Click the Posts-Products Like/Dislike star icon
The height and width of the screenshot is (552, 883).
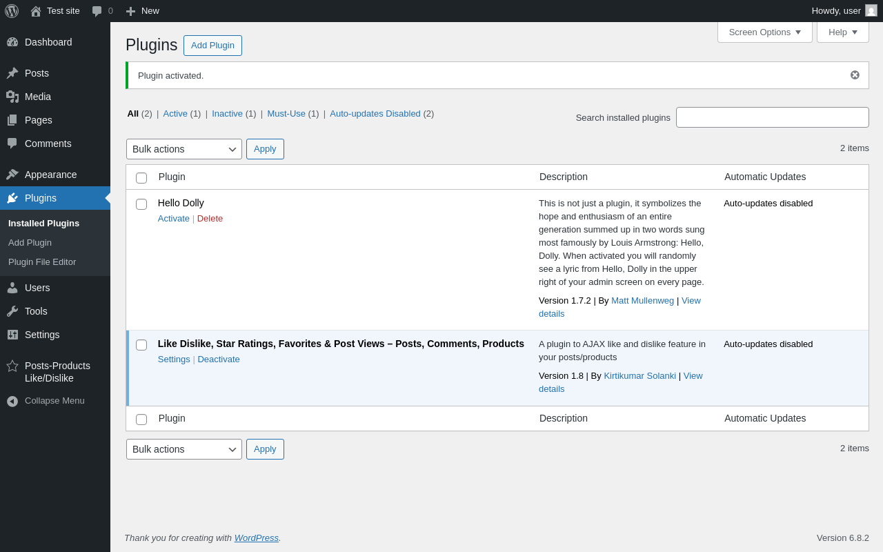click(x=12, y=366)
